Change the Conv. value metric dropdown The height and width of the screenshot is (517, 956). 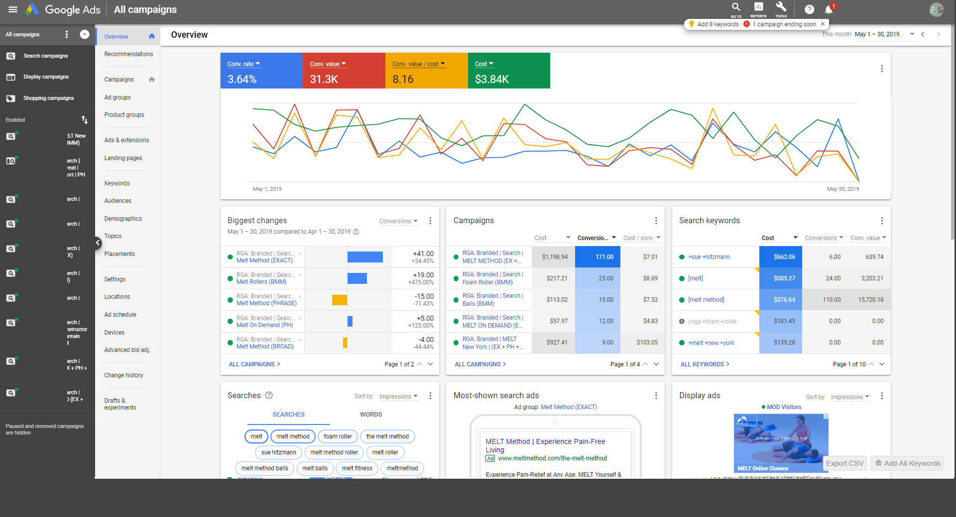[328, 64]
